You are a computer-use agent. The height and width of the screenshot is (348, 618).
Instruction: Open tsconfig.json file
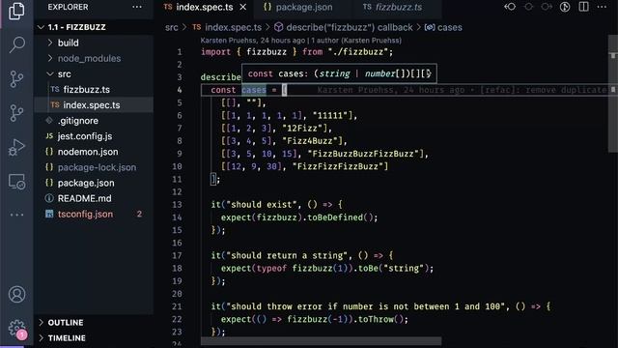pyautogui.click(x=85, y=214)
